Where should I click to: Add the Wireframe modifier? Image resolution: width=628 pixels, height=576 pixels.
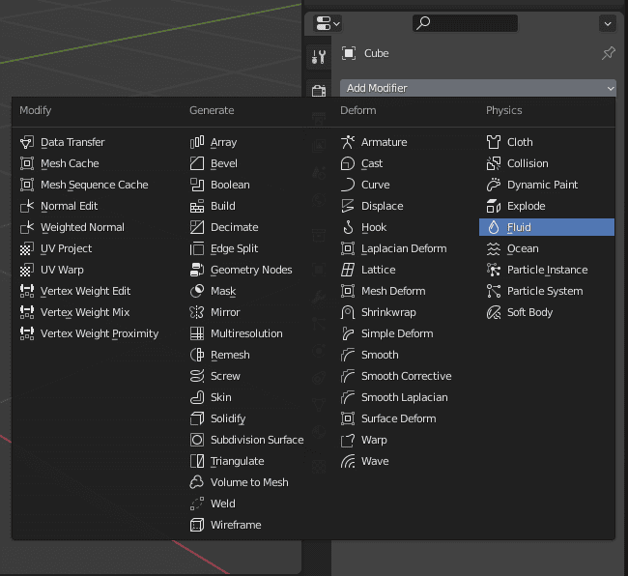coord(226,525)
